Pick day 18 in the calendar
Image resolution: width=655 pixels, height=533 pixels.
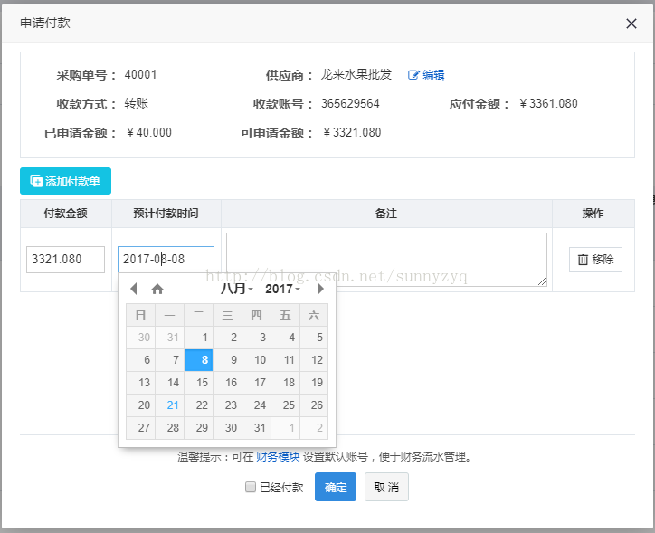pyautogui.click(x=285, y=382)
